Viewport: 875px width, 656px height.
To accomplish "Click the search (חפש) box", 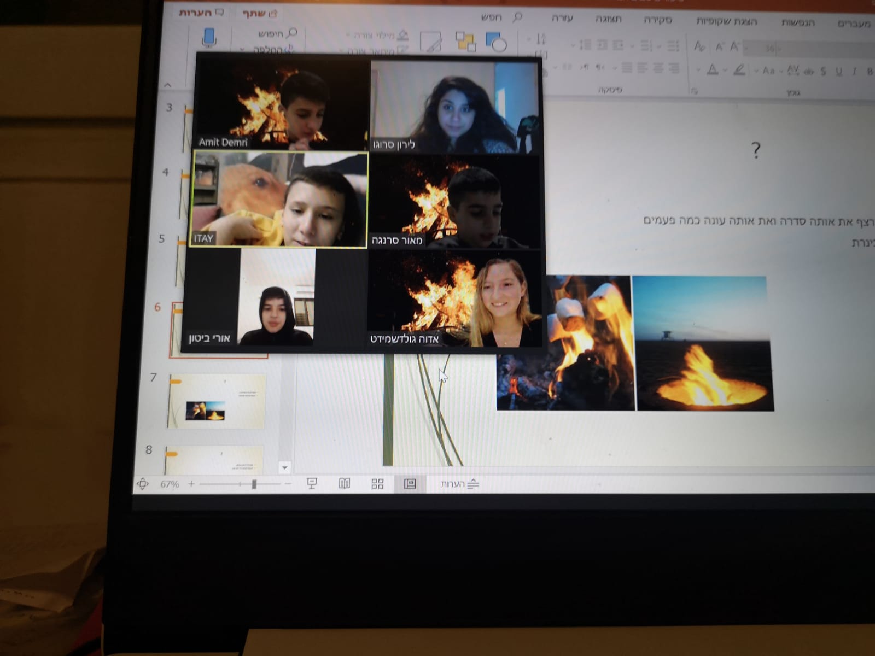I will 502,17.
